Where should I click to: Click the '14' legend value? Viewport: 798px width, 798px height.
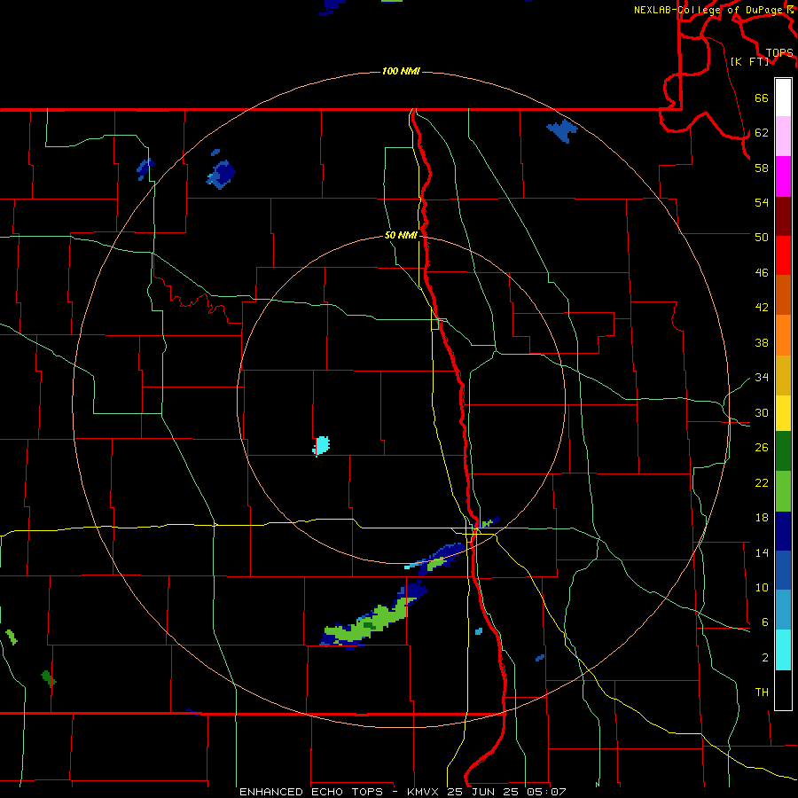[x=762, y=552]
